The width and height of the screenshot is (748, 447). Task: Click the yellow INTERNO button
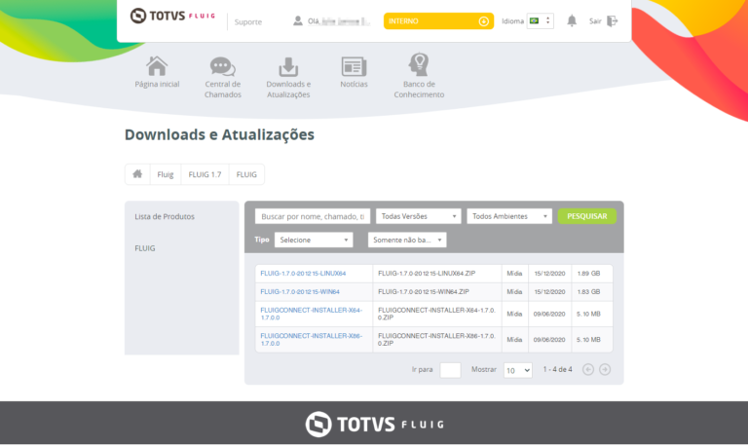tap(438, 21)
